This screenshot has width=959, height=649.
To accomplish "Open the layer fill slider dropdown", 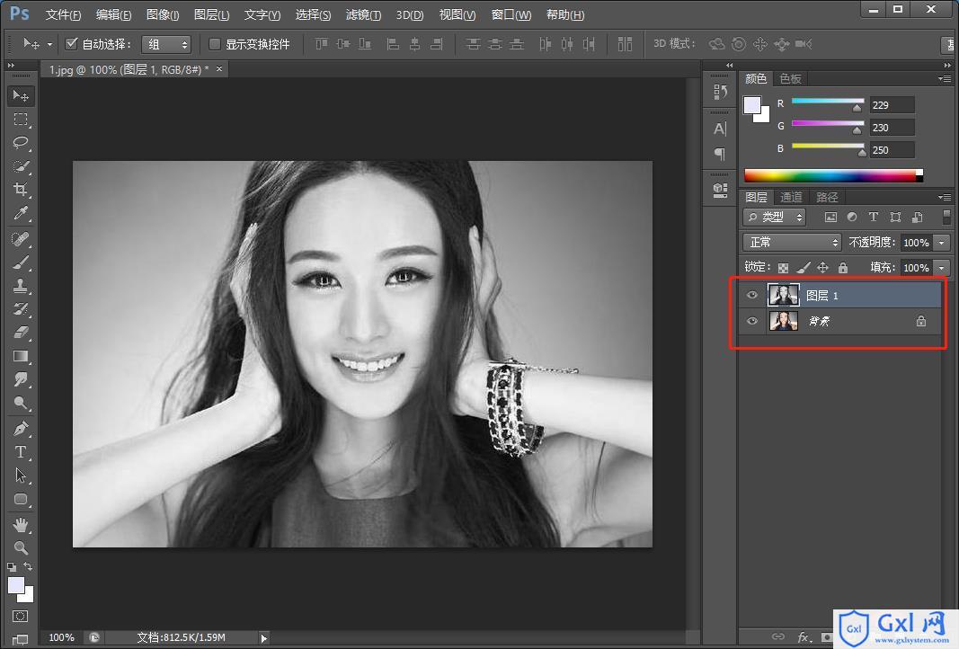I will 942,267.
